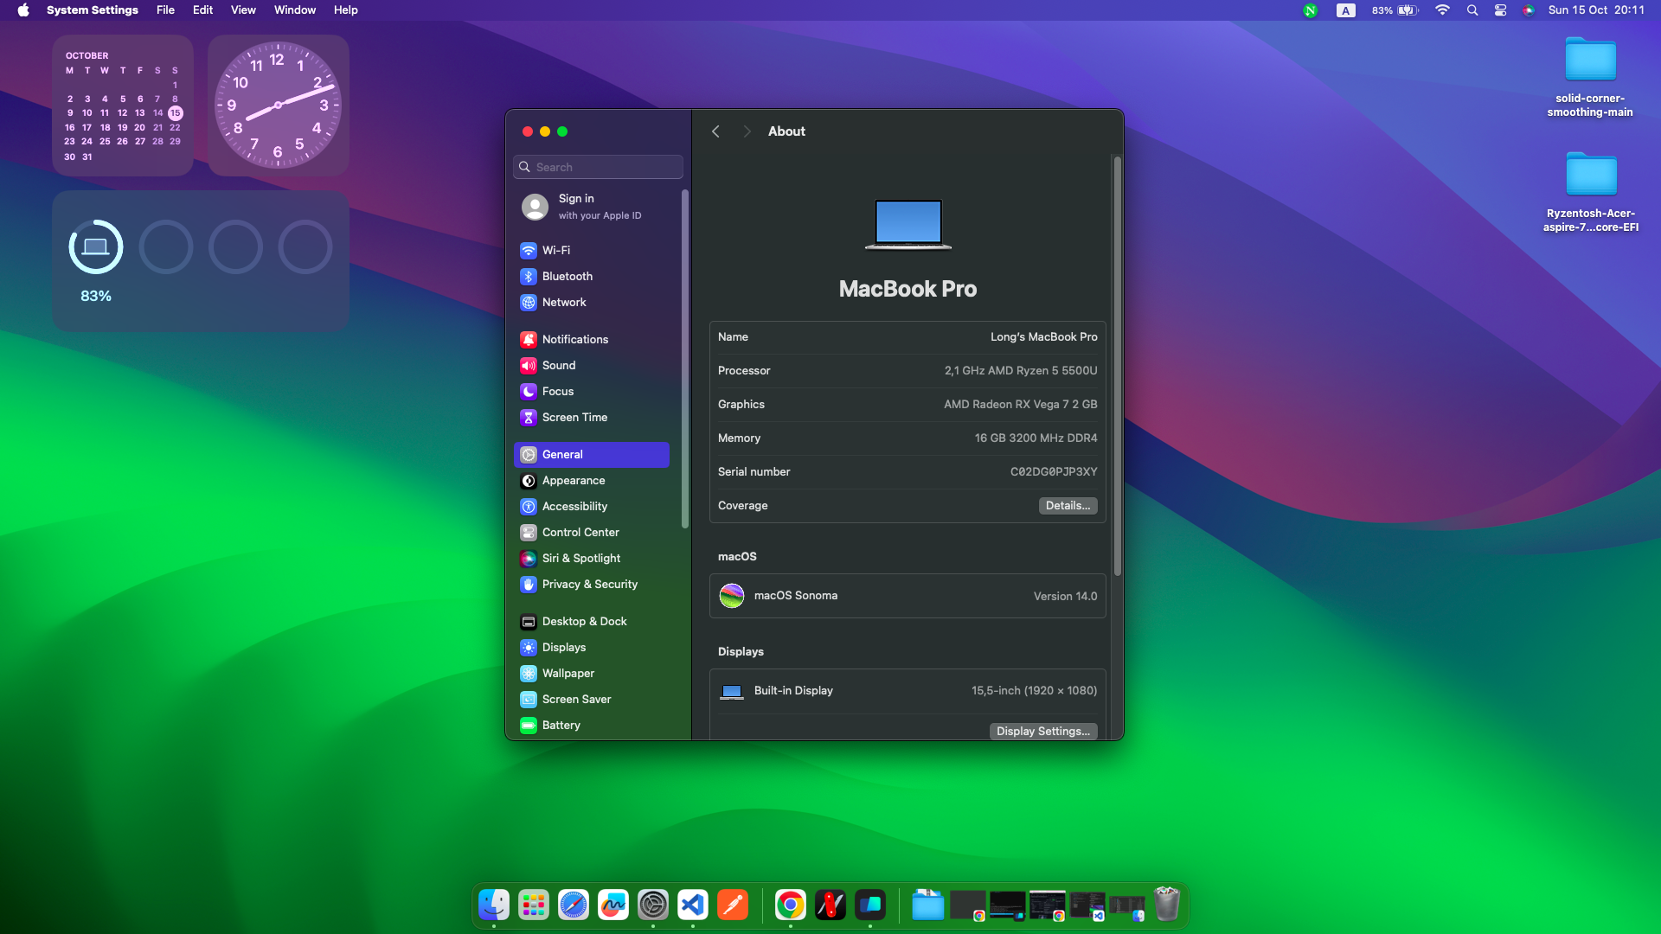Select Bluetooth in the sidebar
1661x934 pixels.
[x=567, y=277]
